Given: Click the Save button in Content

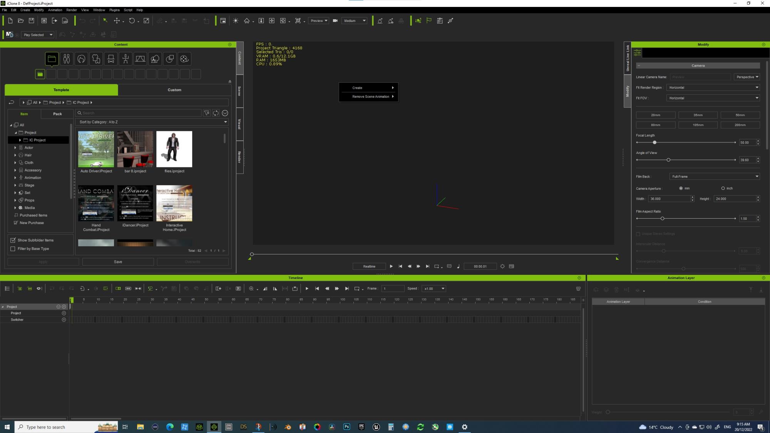Looking at the screenshot, I should coord(118,262).
